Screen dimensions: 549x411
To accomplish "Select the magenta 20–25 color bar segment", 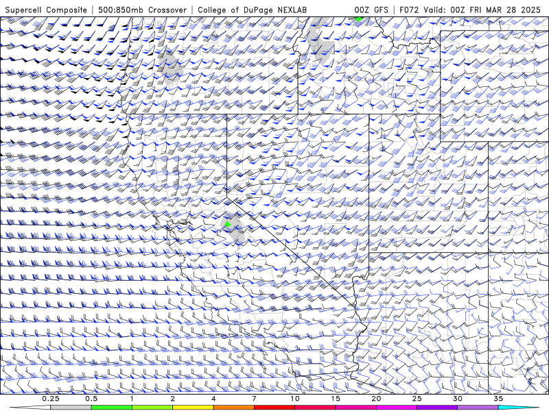I will [397, 408].
